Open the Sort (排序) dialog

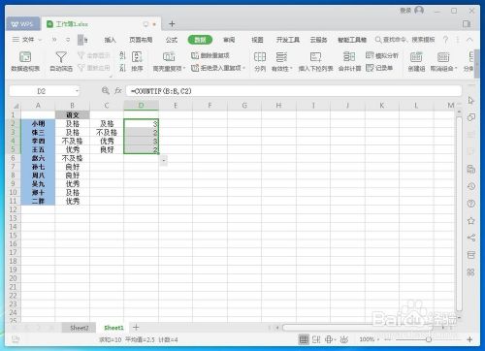[137, 61]
